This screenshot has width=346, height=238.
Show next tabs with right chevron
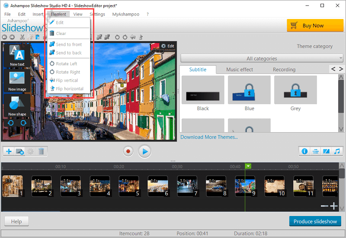[341, 69]
